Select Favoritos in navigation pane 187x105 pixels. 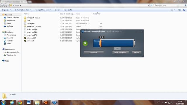[x=8, y=15]
